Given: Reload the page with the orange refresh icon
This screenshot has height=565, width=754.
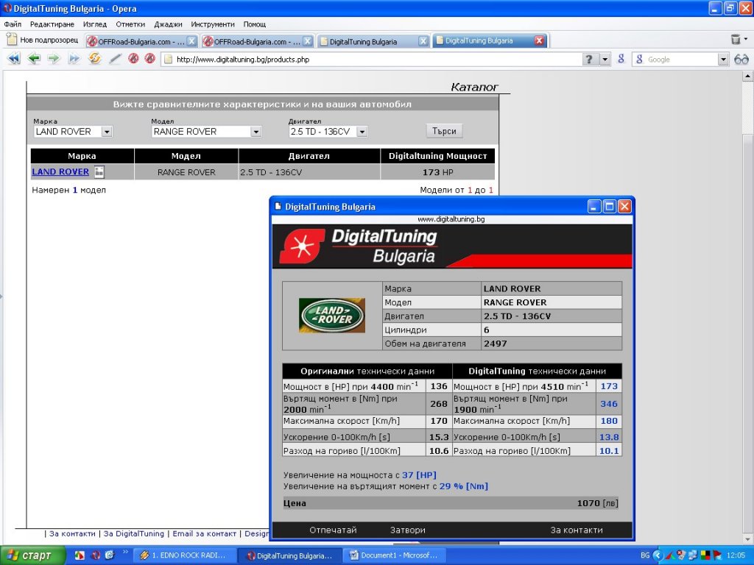Looking at the screenshot, I should [94, 59].
